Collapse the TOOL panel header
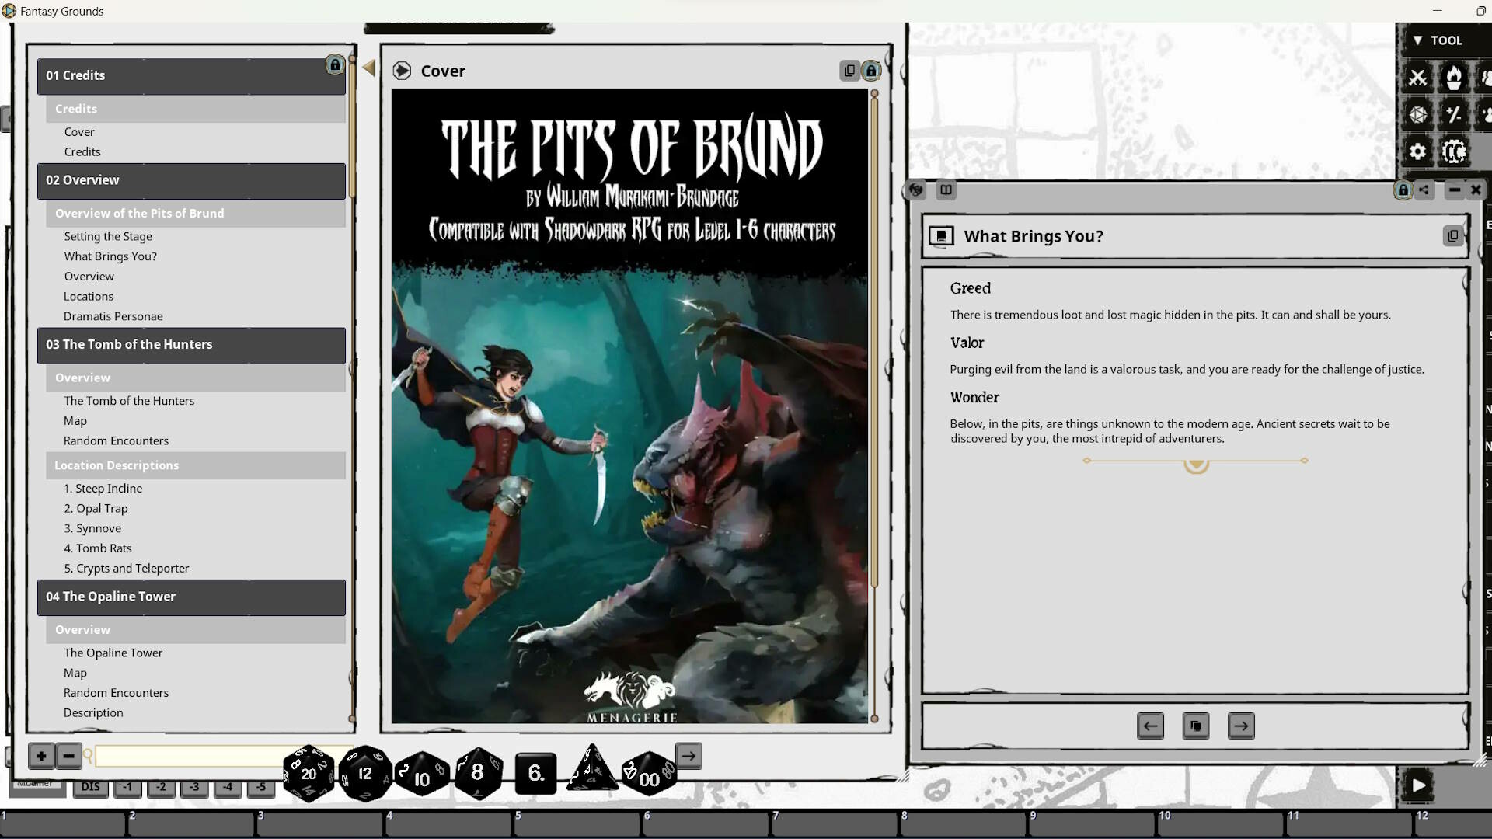The height and width of the screenshot is (839, 1492). [x=1419, y=40]
